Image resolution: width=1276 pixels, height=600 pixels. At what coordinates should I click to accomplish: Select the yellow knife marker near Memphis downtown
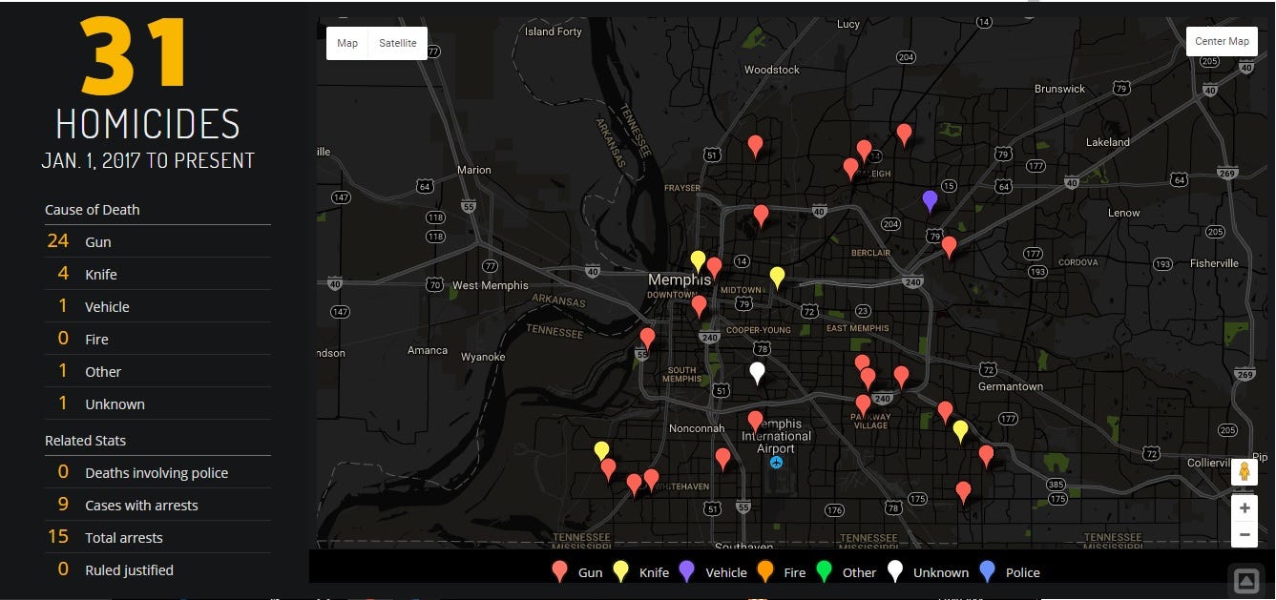pyautogui.click(x=698, y=261)
